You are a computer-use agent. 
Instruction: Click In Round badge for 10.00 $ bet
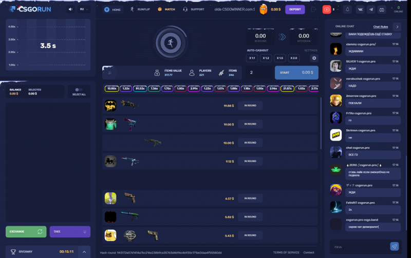coord(250,143)
